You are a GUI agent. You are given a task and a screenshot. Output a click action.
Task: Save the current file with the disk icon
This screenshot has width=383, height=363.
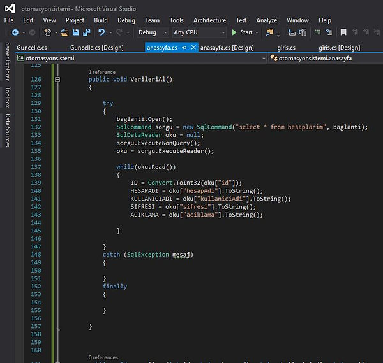coord(76,32)
